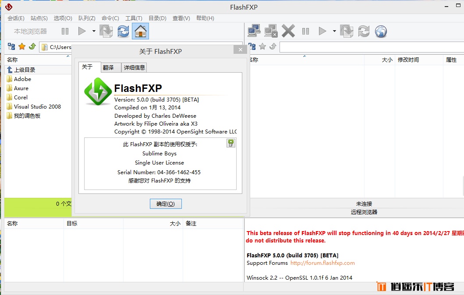The image size is (464, 295).
Task: Open the forum.flashfxp.com support link
Action: [322, 263]
